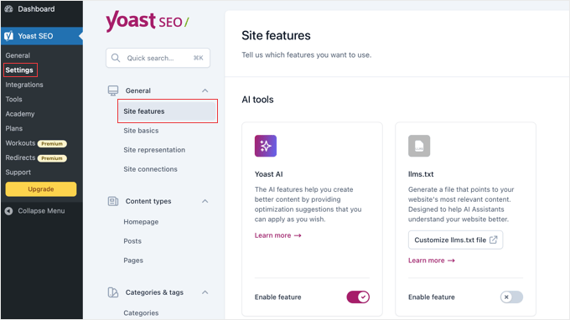Open Tools submenu item
The width and height of the screenshot is (570, 320).
coord(13,99)
